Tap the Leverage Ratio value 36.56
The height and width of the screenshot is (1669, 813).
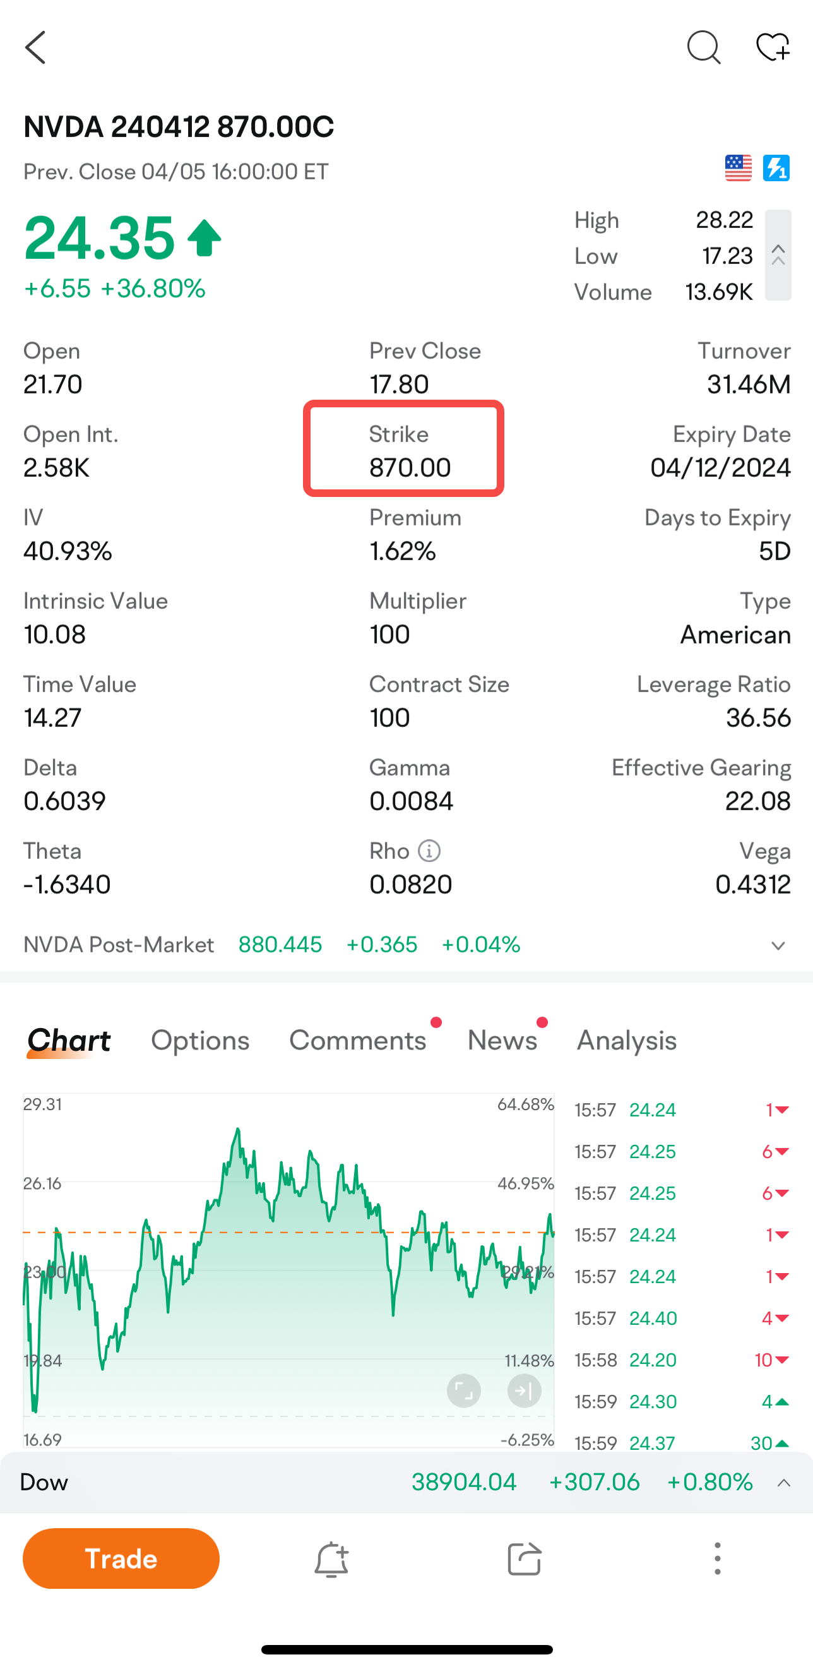[758, 718]
